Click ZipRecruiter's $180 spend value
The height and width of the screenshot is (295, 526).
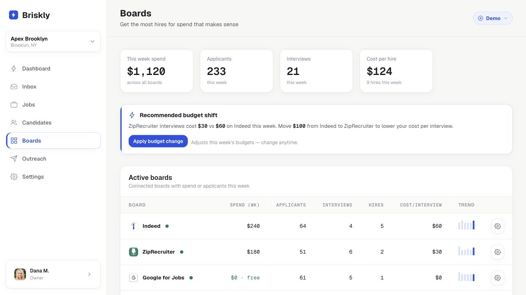(253, 252)
